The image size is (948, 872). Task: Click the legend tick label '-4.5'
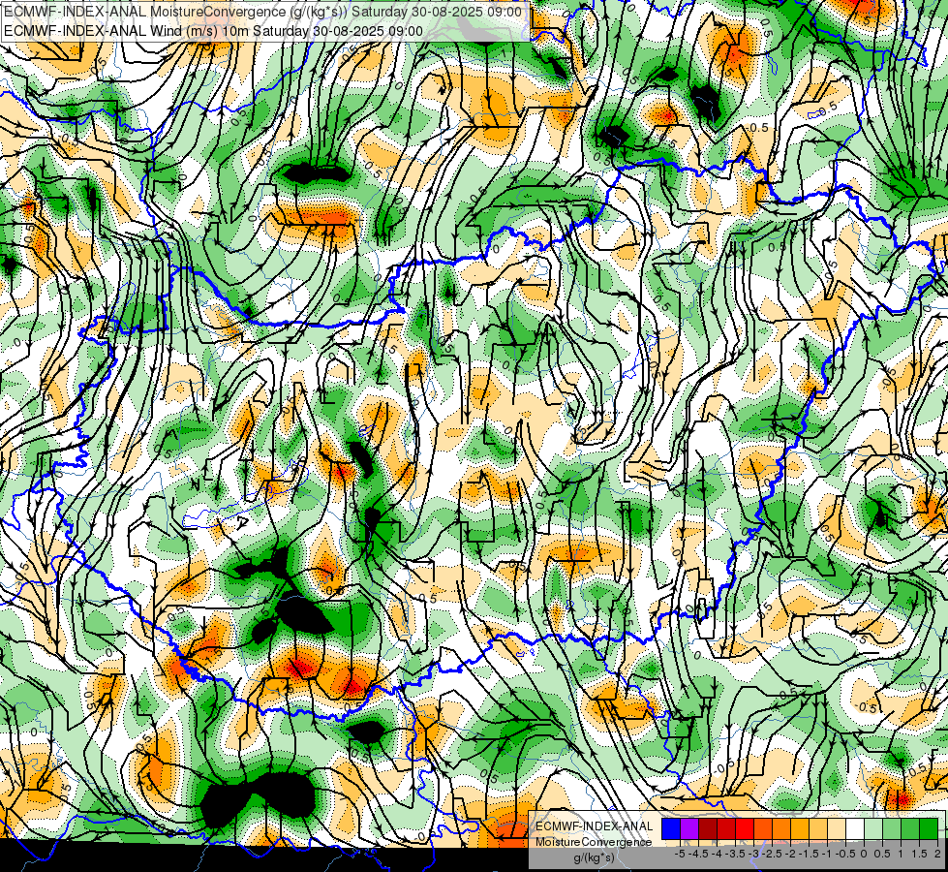click(698, 854)
